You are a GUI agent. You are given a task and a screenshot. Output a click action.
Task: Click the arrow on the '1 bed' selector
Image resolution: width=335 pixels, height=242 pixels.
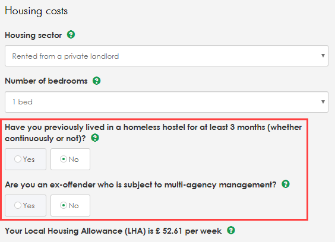(x=323, y=102)
